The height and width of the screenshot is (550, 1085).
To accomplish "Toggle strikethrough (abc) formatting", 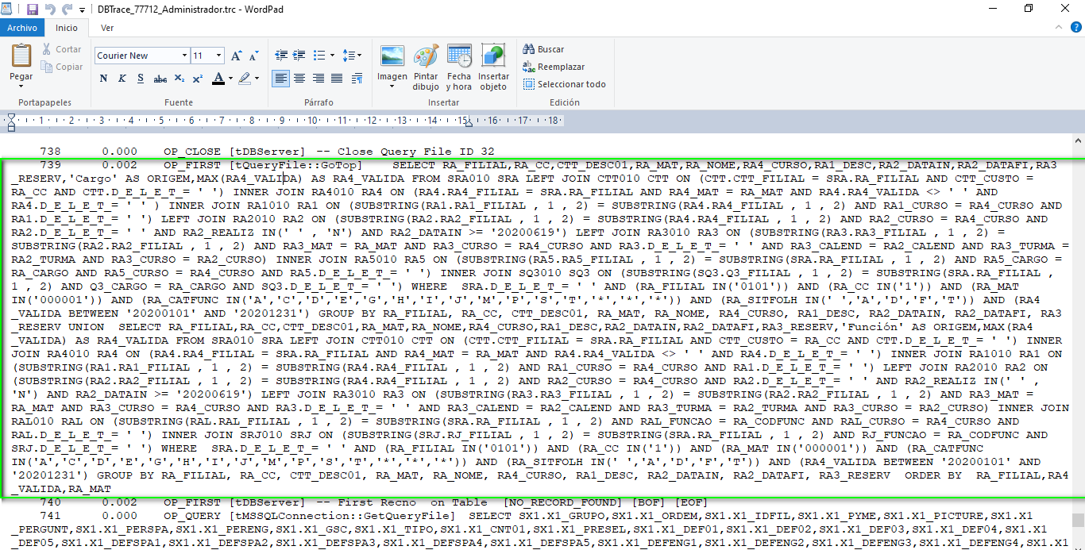I will point(160,79).
